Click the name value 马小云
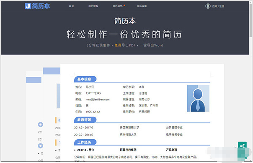This screenshot has height=163, width=253. tap(90, 87)
